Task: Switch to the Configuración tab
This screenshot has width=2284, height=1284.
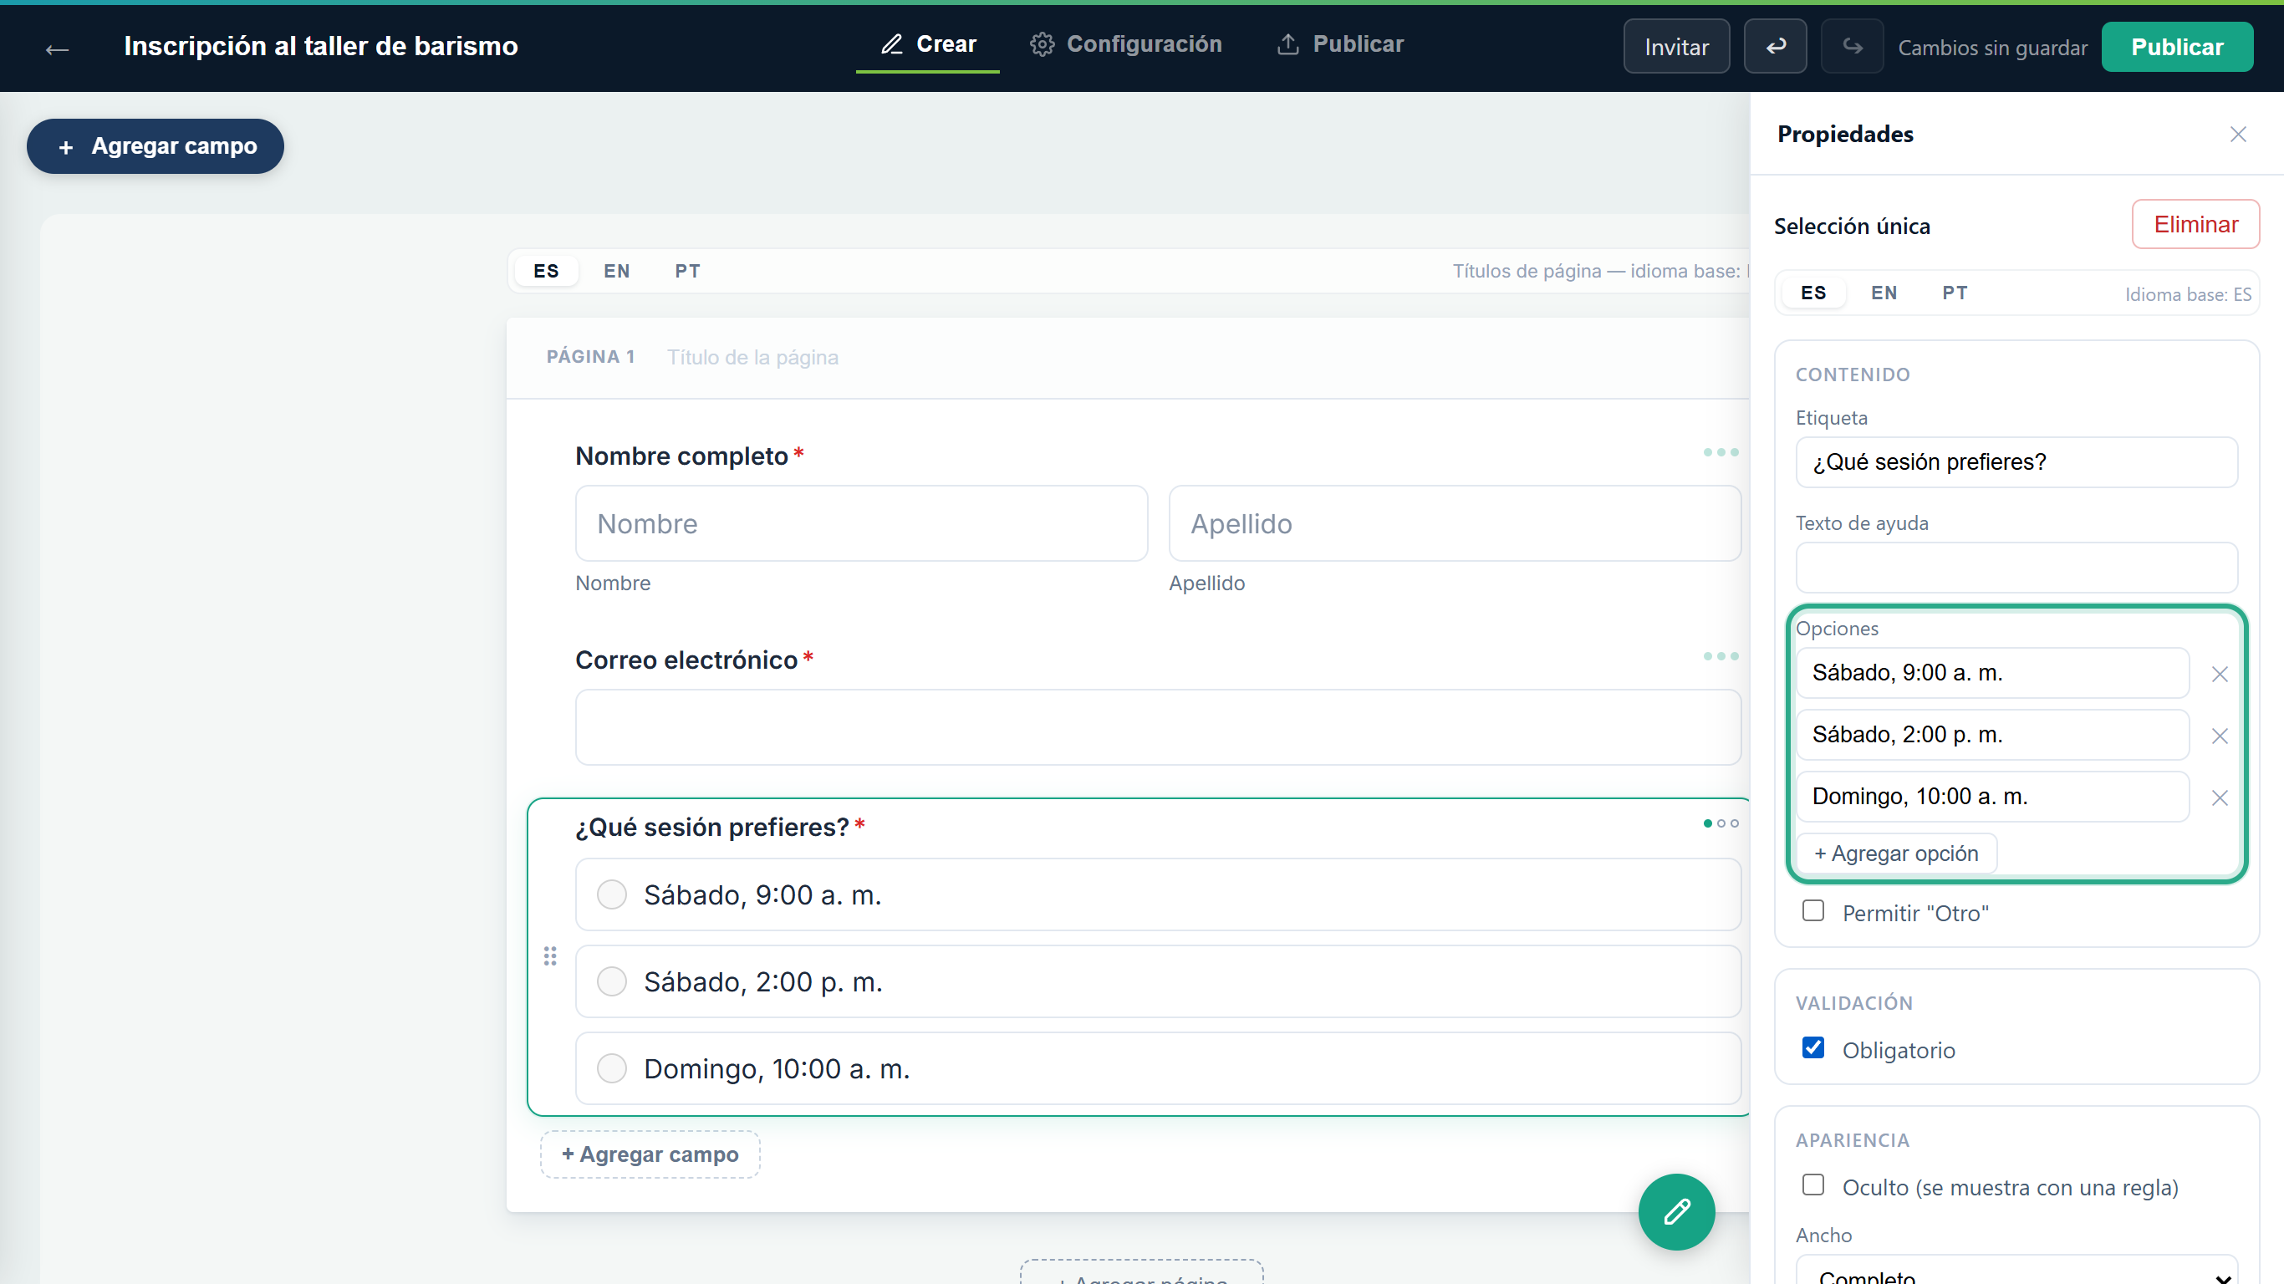Action: (1125, 44)
